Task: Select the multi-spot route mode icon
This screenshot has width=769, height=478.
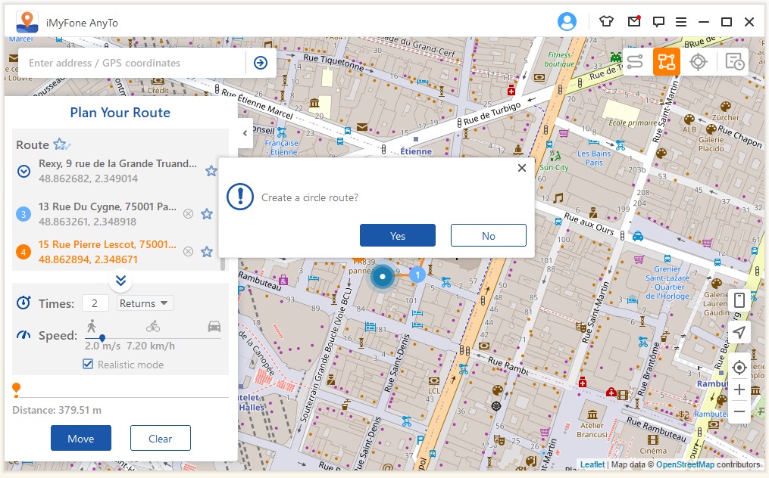Action: pos(667,62)
